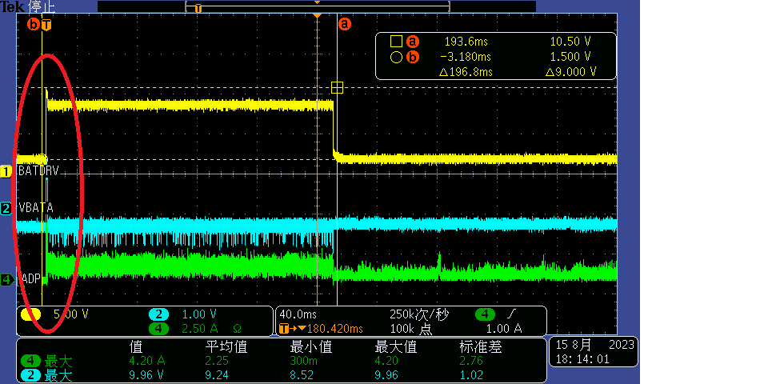Click the 1.500 V cursor b value
The width and height of the screenshot is (760, 384).
(570, 57)
